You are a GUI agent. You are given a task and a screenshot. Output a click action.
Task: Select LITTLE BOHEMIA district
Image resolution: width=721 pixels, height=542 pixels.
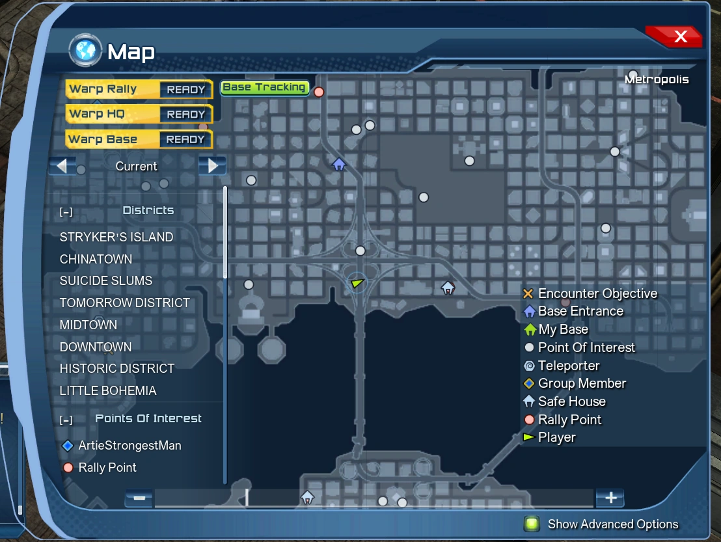pyautogui.click(x=108, y=391)
